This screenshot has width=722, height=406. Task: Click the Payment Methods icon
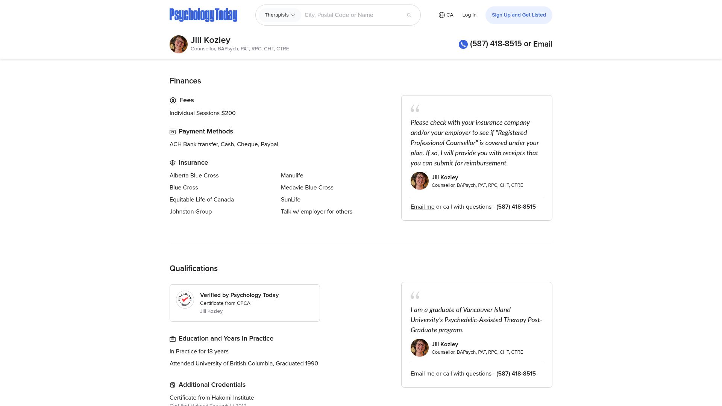click(173, 132)
